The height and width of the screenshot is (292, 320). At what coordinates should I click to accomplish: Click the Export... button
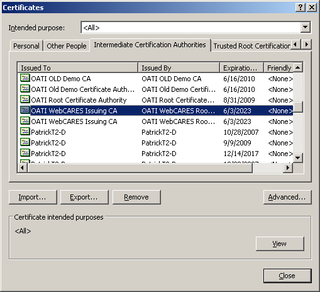pyautogui.click(x=84, y=197)
